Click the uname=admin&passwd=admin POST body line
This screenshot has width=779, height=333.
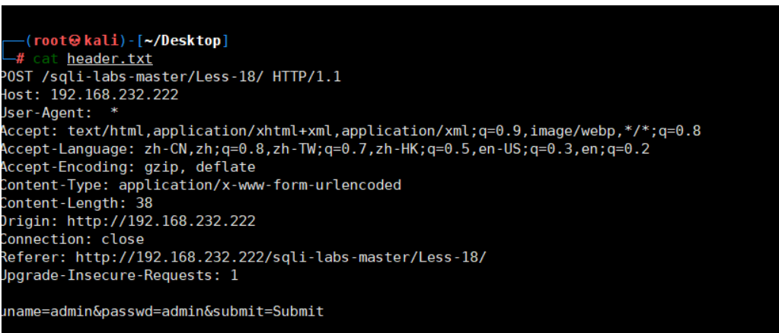[162, 312]
